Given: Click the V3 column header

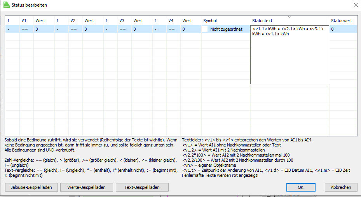Looking at the screenshot, I should 124,21.
